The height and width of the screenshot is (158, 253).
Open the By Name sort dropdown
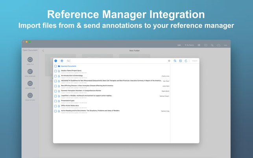189,45
